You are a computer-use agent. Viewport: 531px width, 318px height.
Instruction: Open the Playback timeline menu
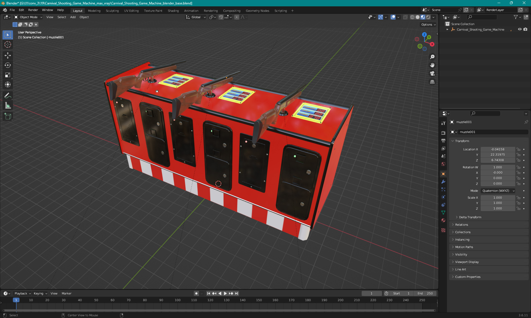pos(22,293)
